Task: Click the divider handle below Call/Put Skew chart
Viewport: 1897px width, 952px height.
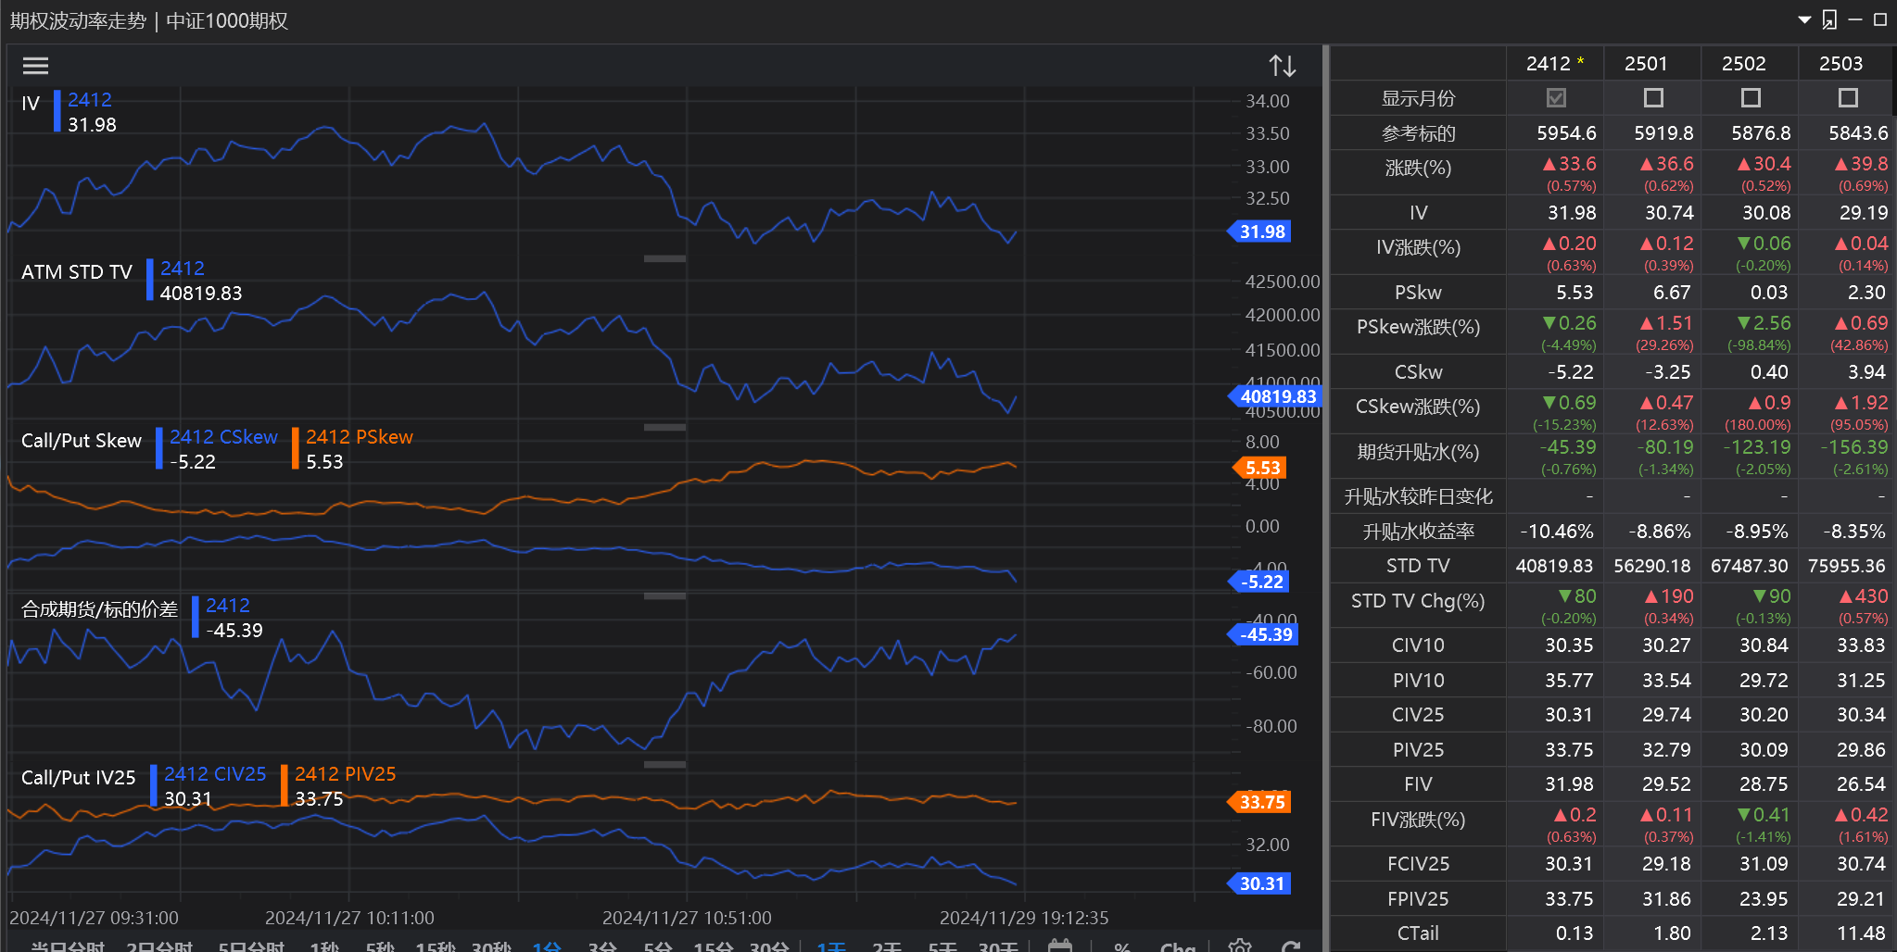Action: (664, 595)
